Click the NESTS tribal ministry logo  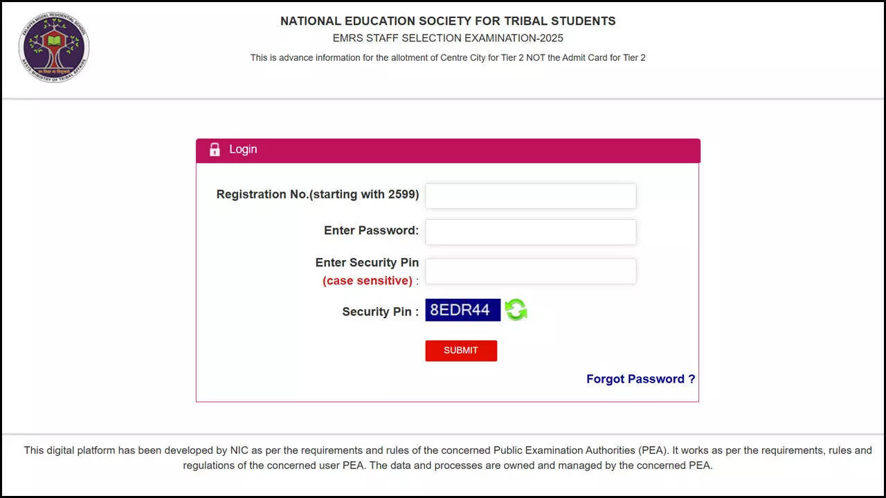point(54,47)
